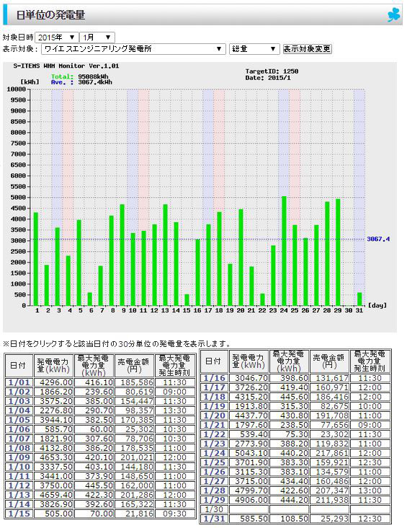Open the 1/15 date link

pyautogui.click(x=19, y=514)
